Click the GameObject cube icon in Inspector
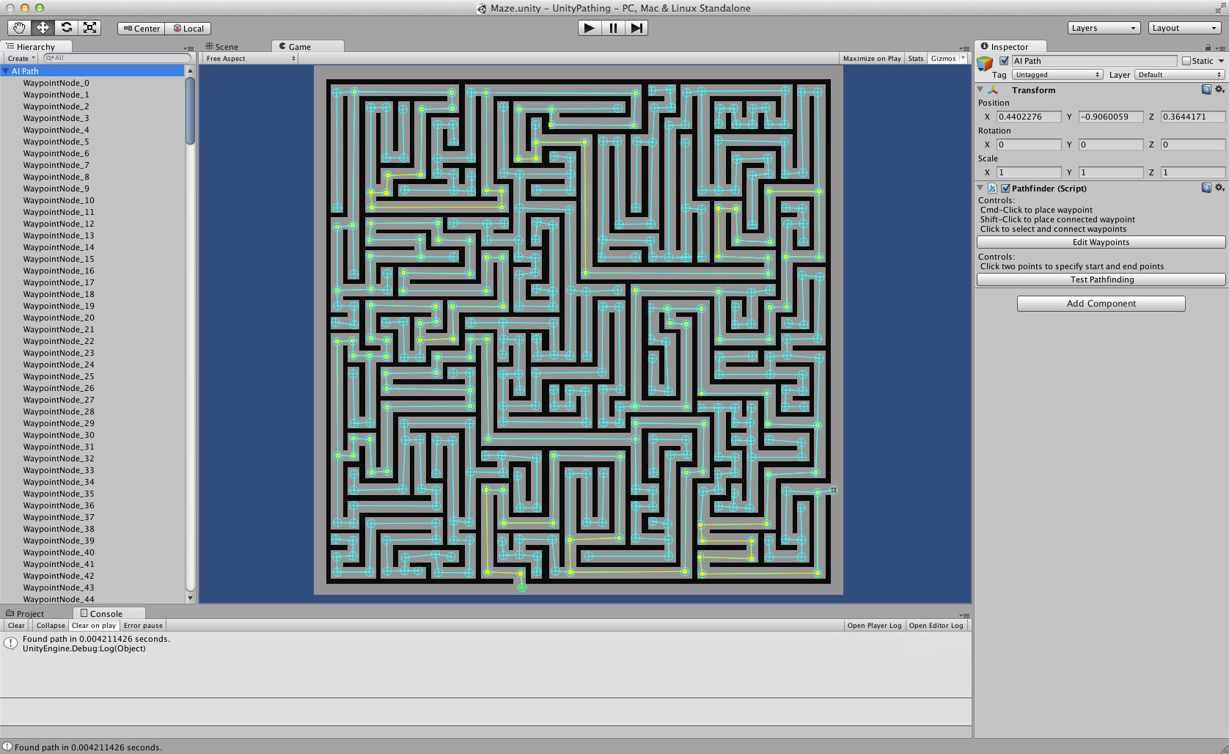The height and width of the screenshot is (754, 1229). (985, 63)
